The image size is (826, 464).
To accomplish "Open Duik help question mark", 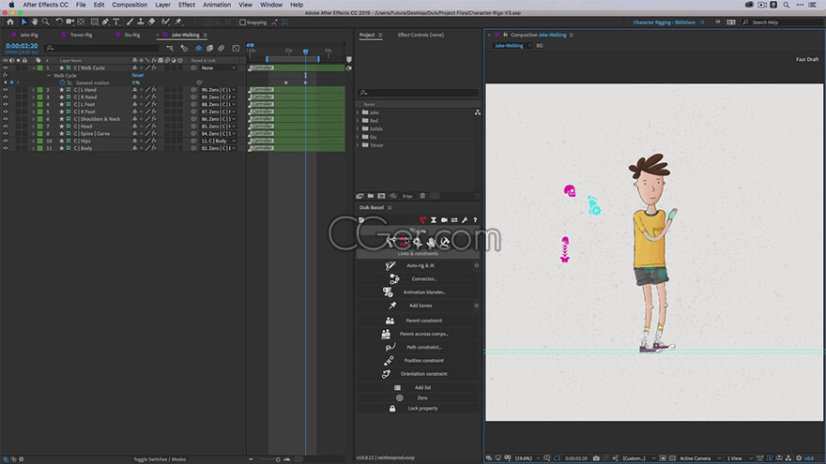I will [x=475, y=220].
